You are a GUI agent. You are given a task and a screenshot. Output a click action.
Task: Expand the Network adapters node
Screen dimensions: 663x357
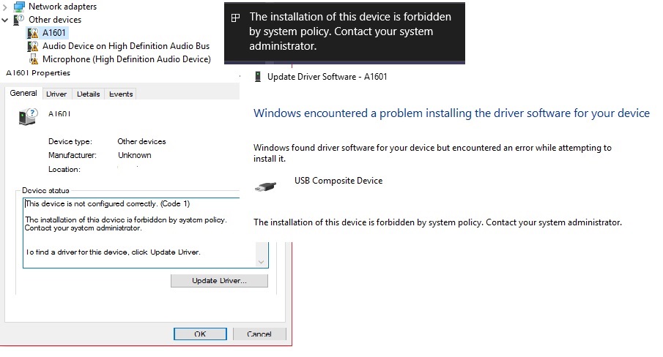pos(6,7)
